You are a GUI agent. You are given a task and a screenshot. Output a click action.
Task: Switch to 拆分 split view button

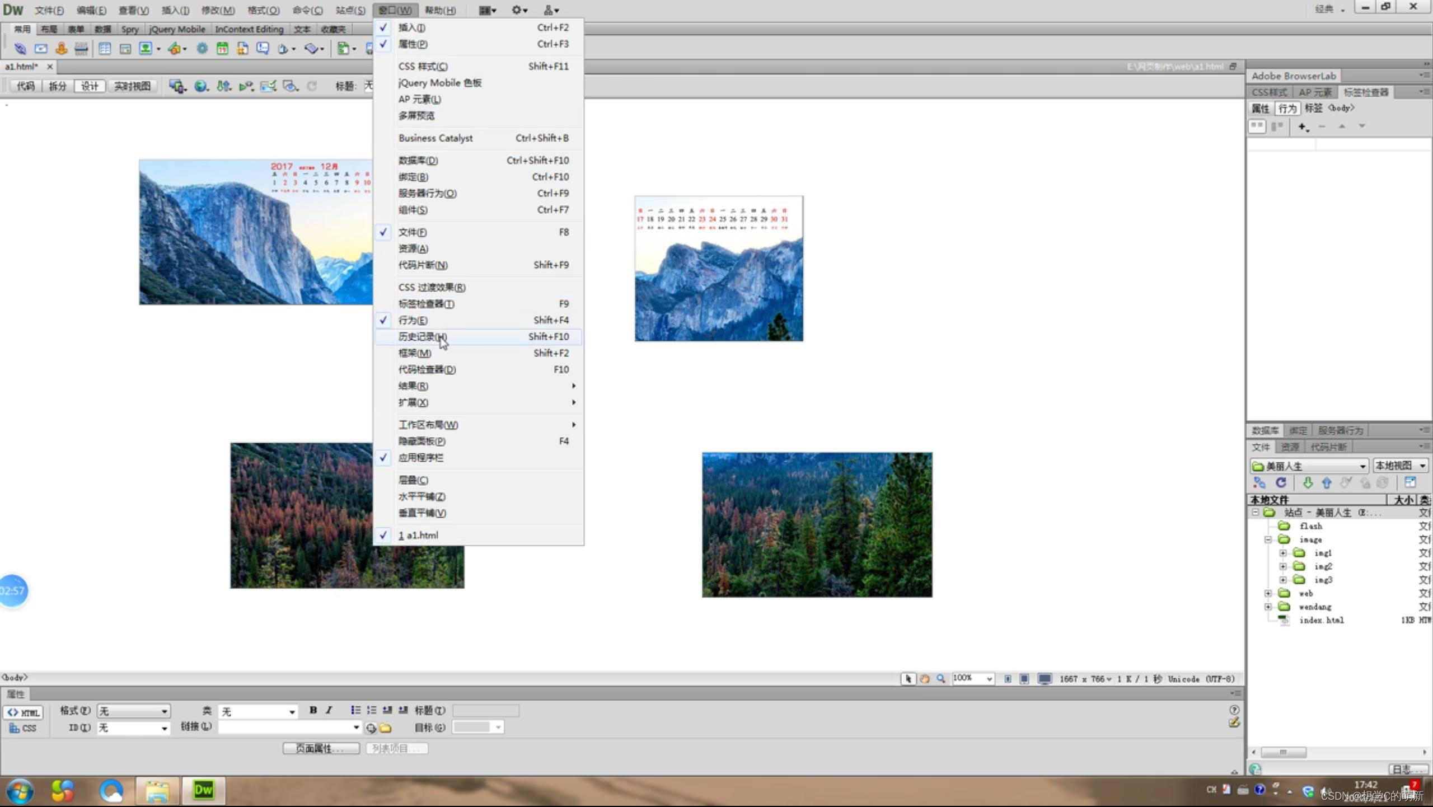coord(57,86)
